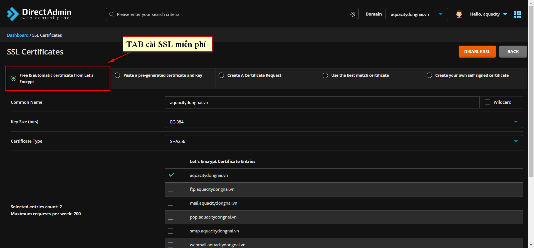Screen dimensions: 534x248
Task: Check smtp.aquacitydongnai.vn entry
Action: click(171, 231)
